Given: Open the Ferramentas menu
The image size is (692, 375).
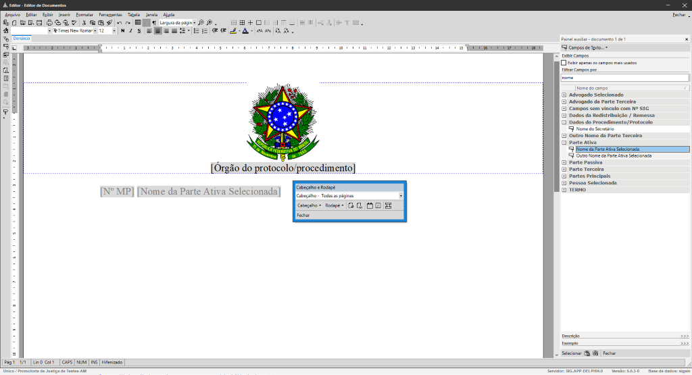Looking at the screenshot, I should point(110,15).
